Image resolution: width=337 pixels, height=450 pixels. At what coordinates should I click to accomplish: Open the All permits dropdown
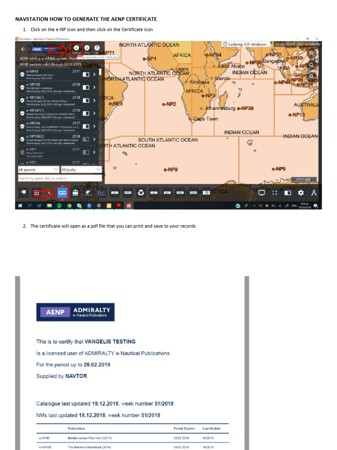(x=39, y=170)
